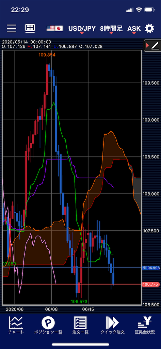Image resolution: width=161 pixels, height=349 pixels.
Task: Open the 証拠金状況 tab
Action: click(x=145, y=325)
